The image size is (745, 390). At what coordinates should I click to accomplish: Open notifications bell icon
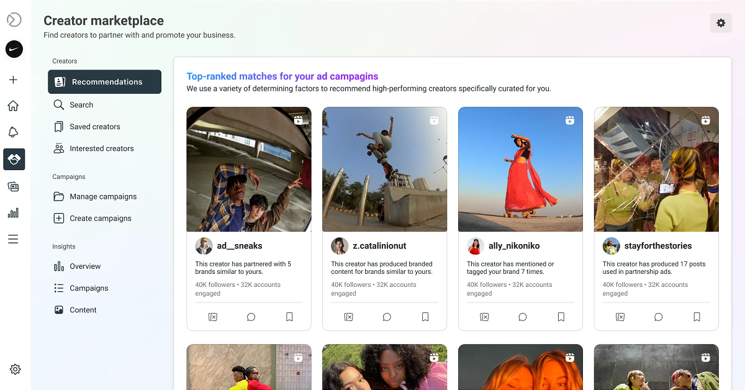pyautogui.click(x=14, y=132)
